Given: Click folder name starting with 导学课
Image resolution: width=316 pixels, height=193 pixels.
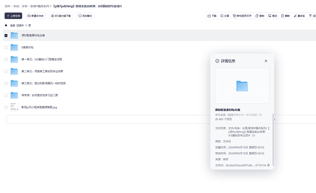Looking at the screenshot, I should (40, 95).
